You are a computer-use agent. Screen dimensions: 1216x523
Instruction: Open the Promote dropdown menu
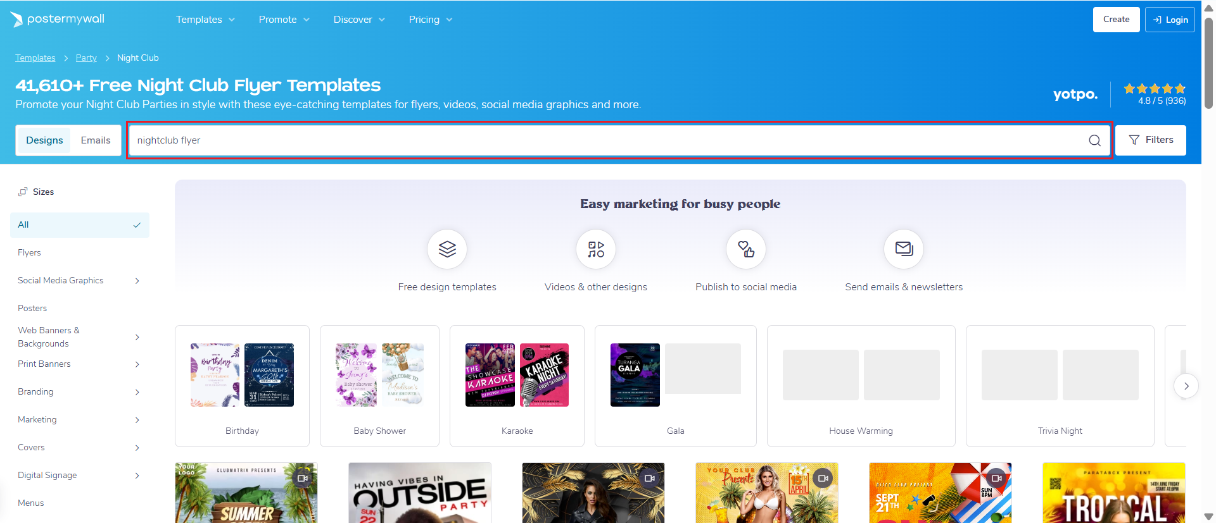click(x=284, y=20)
